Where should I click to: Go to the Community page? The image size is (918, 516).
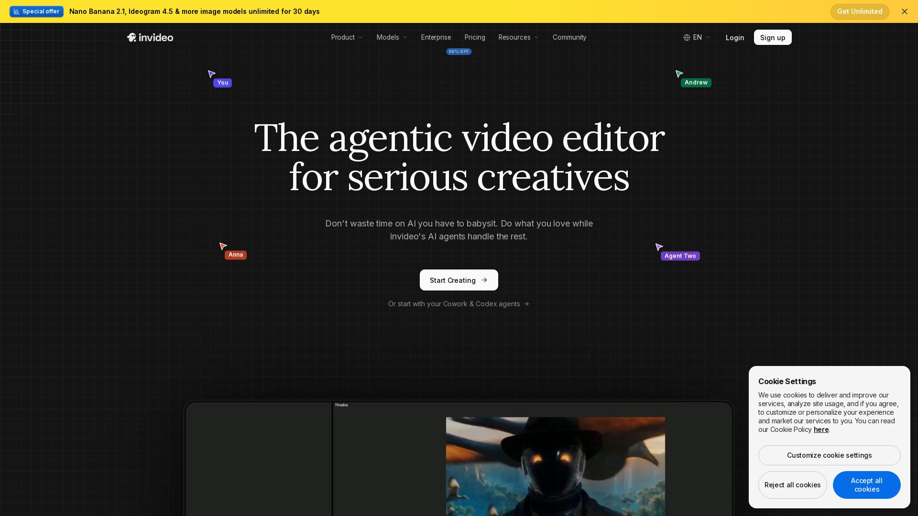569,37
